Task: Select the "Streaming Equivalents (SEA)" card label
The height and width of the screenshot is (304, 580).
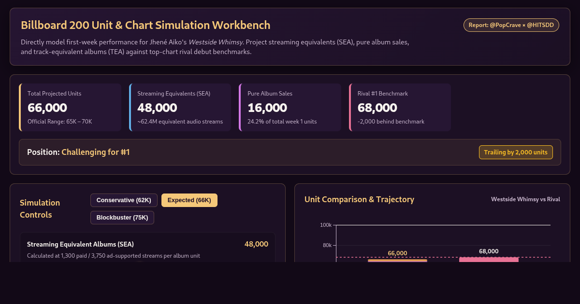Action: point(174,94)
